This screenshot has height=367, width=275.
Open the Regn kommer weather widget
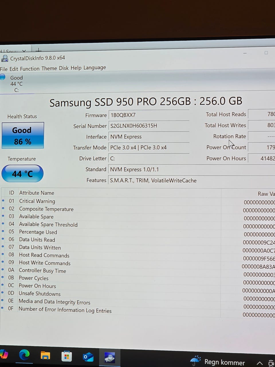tap(218, 362)
